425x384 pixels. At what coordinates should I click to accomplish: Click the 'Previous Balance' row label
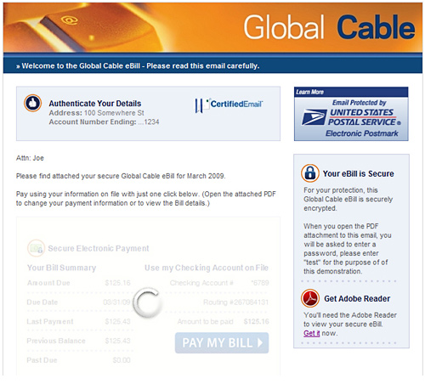click(56, 341)
